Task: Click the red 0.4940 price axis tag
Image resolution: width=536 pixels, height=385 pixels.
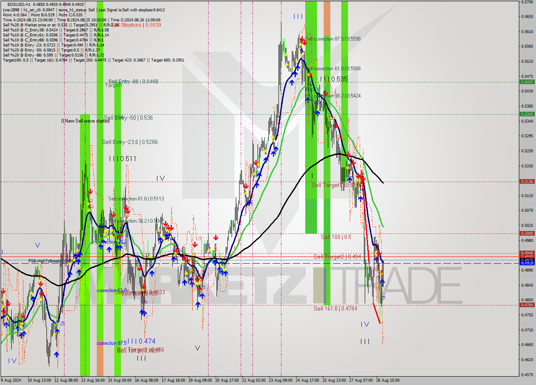Action: (527, 253)
